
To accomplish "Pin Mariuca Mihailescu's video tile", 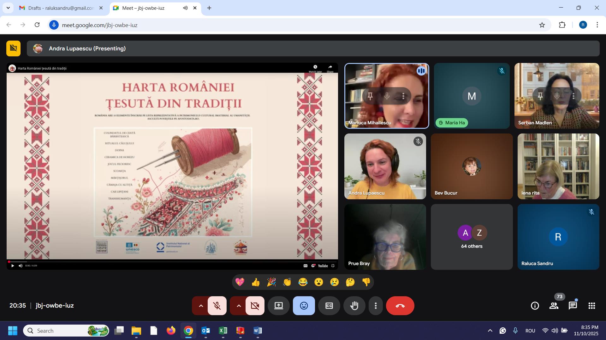I will pyautogui.click(x=370, y=96).
